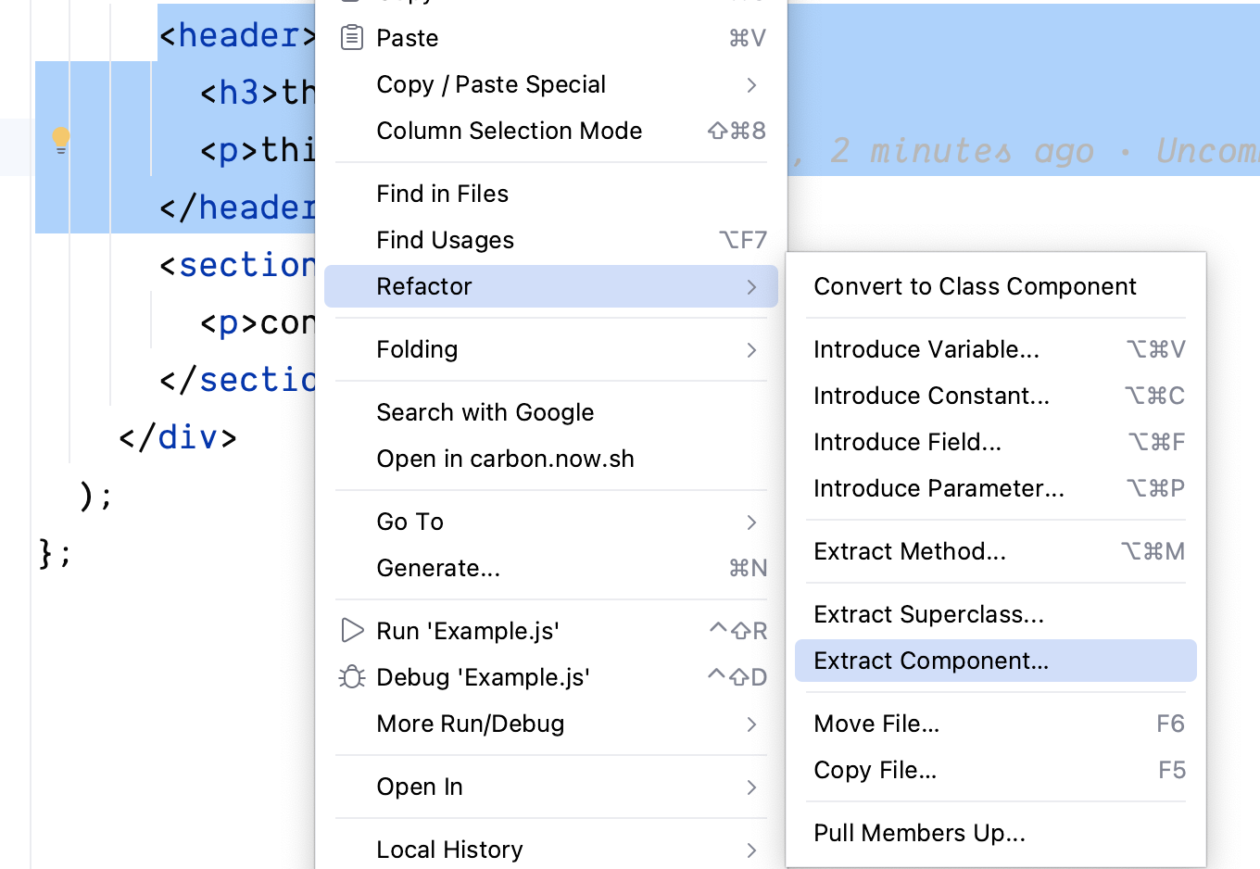Click the Paste clipboard icon
The width and height of the screenshot is (1260, 869).
pos(352,37)
